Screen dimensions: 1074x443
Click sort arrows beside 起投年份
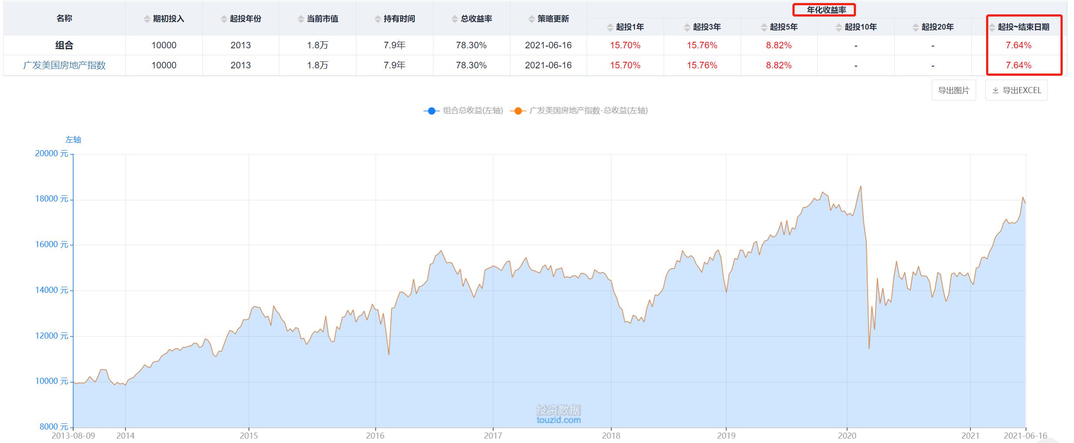(x=224, y=19)
